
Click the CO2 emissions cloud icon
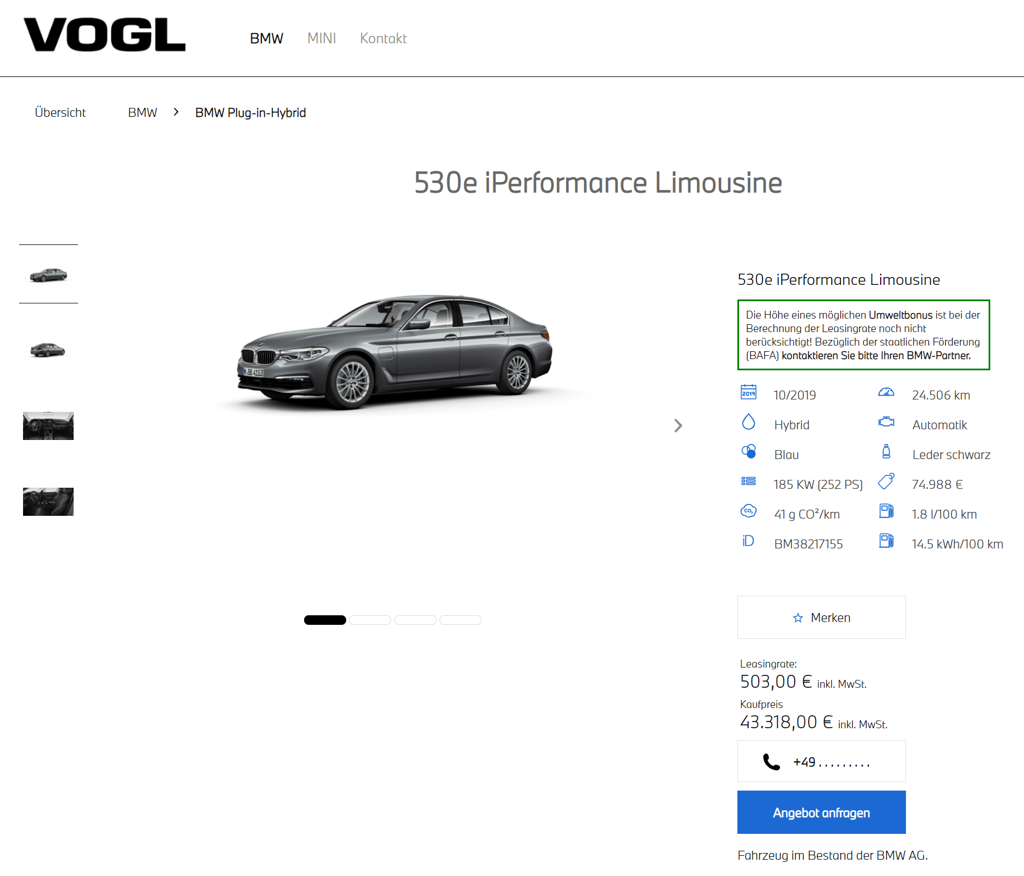(x=749, y=511)
